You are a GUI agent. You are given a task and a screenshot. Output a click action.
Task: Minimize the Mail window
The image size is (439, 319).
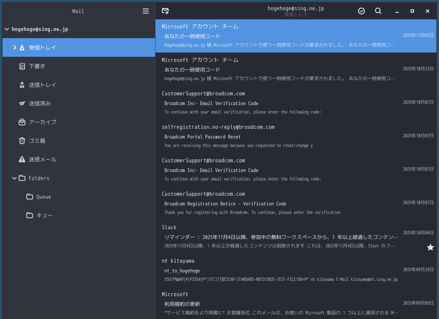click(397, 11)
